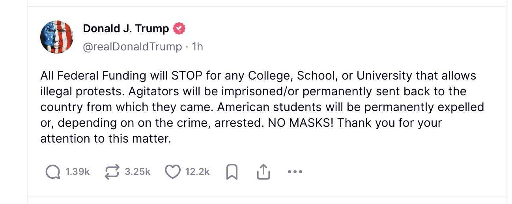Bookmark this post

pyautogui.click(x=232, y=172)
